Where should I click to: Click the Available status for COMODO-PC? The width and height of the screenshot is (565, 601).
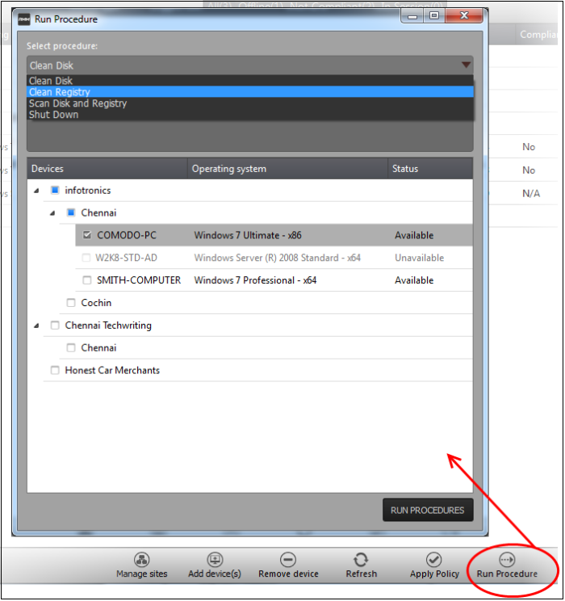click(x=414, y=235)
